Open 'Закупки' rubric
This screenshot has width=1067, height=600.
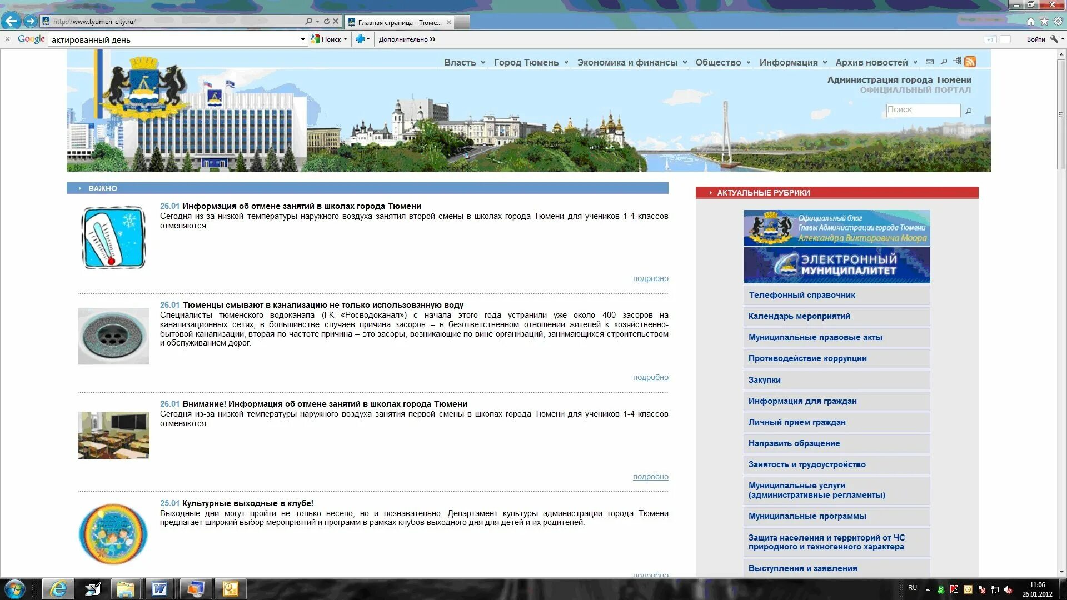click(x=837, y=380)
